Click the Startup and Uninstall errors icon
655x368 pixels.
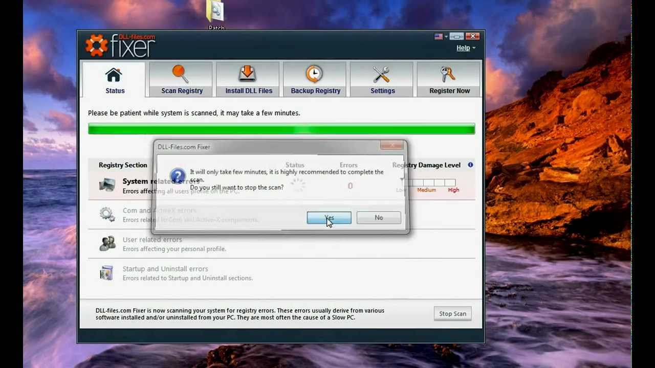(106, 273)
